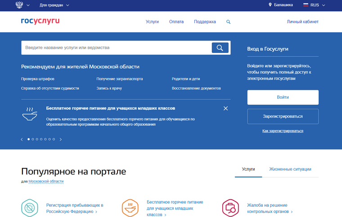Change region via Московской области link
342x217 pixels.
[x=46, y=182]
